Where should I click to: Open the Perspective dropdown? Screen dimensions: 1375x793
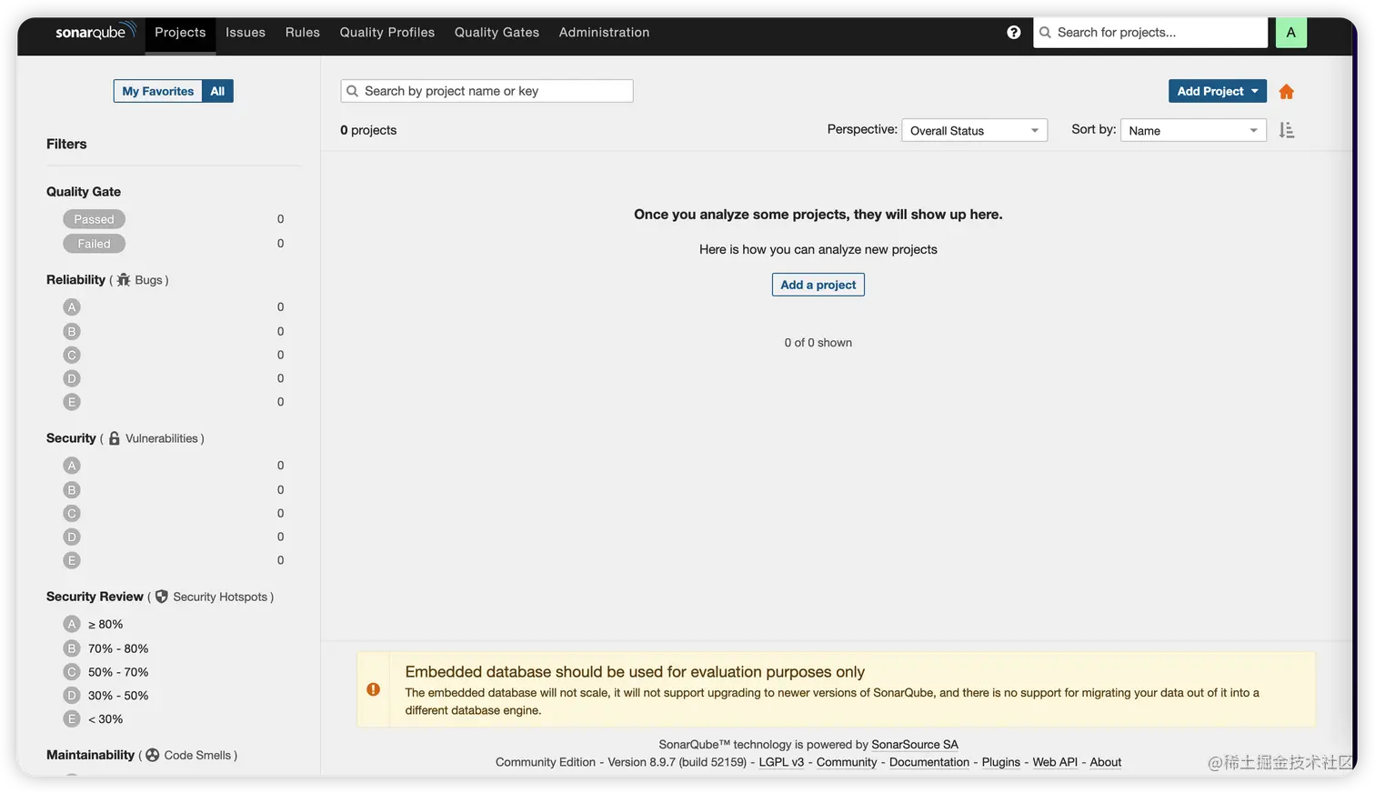coord(973,130)
